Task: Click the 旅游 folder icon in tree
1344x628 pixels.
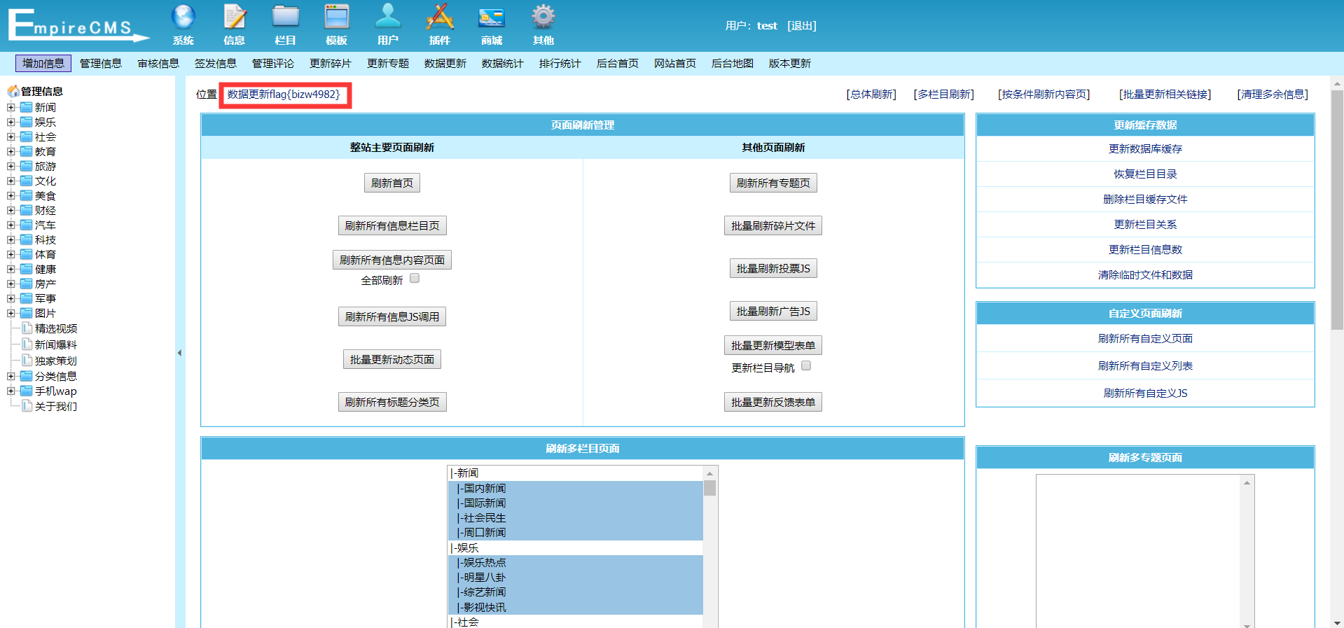Action: 27,166
